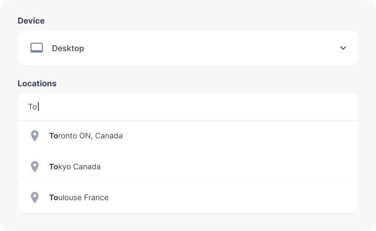This screenshot has width=376, height=231.
Task: Click the word "France" in the Toulouse suggestion
Action: [96, 198]
